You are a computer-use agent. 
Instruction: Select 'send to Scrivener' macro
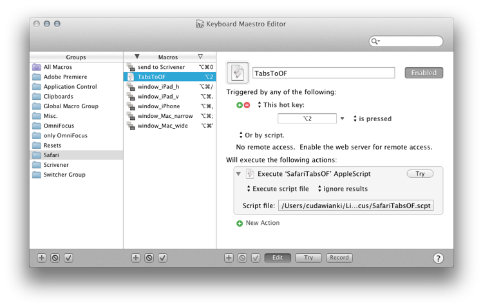click(x=170, y=67)
